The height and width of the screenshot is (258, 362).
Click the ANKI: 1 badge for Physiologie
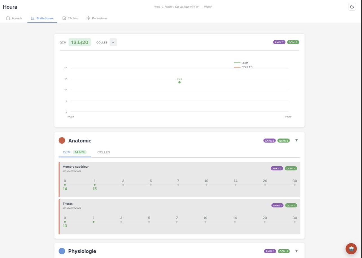pyautogui.click(x=270, y=251)
